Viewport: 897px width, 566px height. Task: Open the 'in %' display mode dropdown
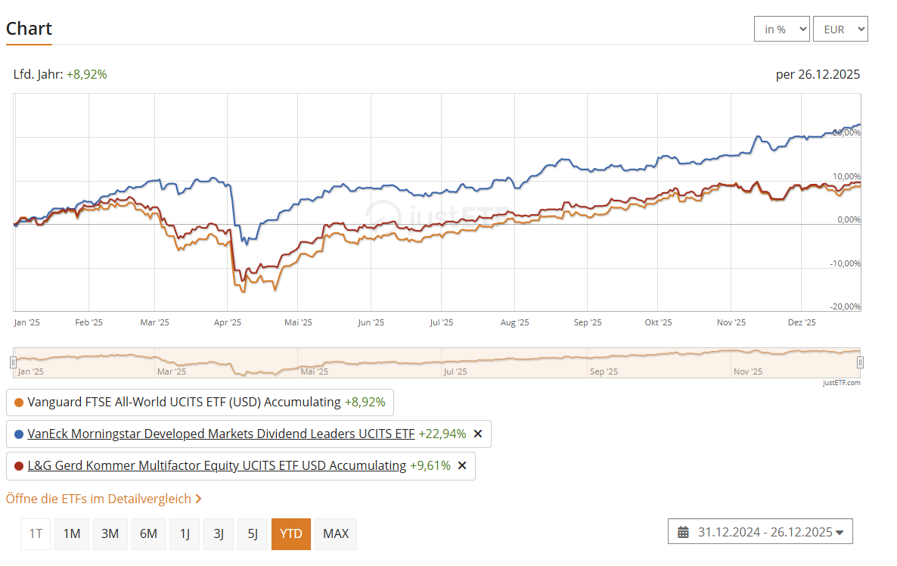781,30
